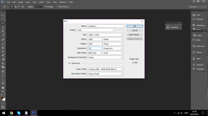Reset default foreground and background colors

pyautogui.click(x=1, y=94)
